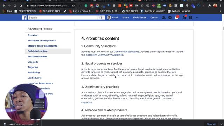
Task: Select Targeting in the sidebar
Action: pos(33,67)
